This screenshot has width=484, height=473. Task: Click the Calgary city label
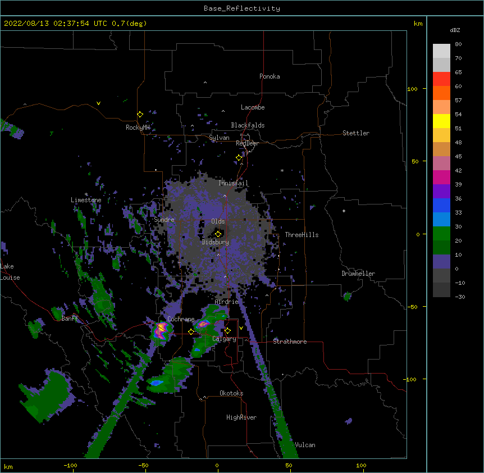(225, 339)
